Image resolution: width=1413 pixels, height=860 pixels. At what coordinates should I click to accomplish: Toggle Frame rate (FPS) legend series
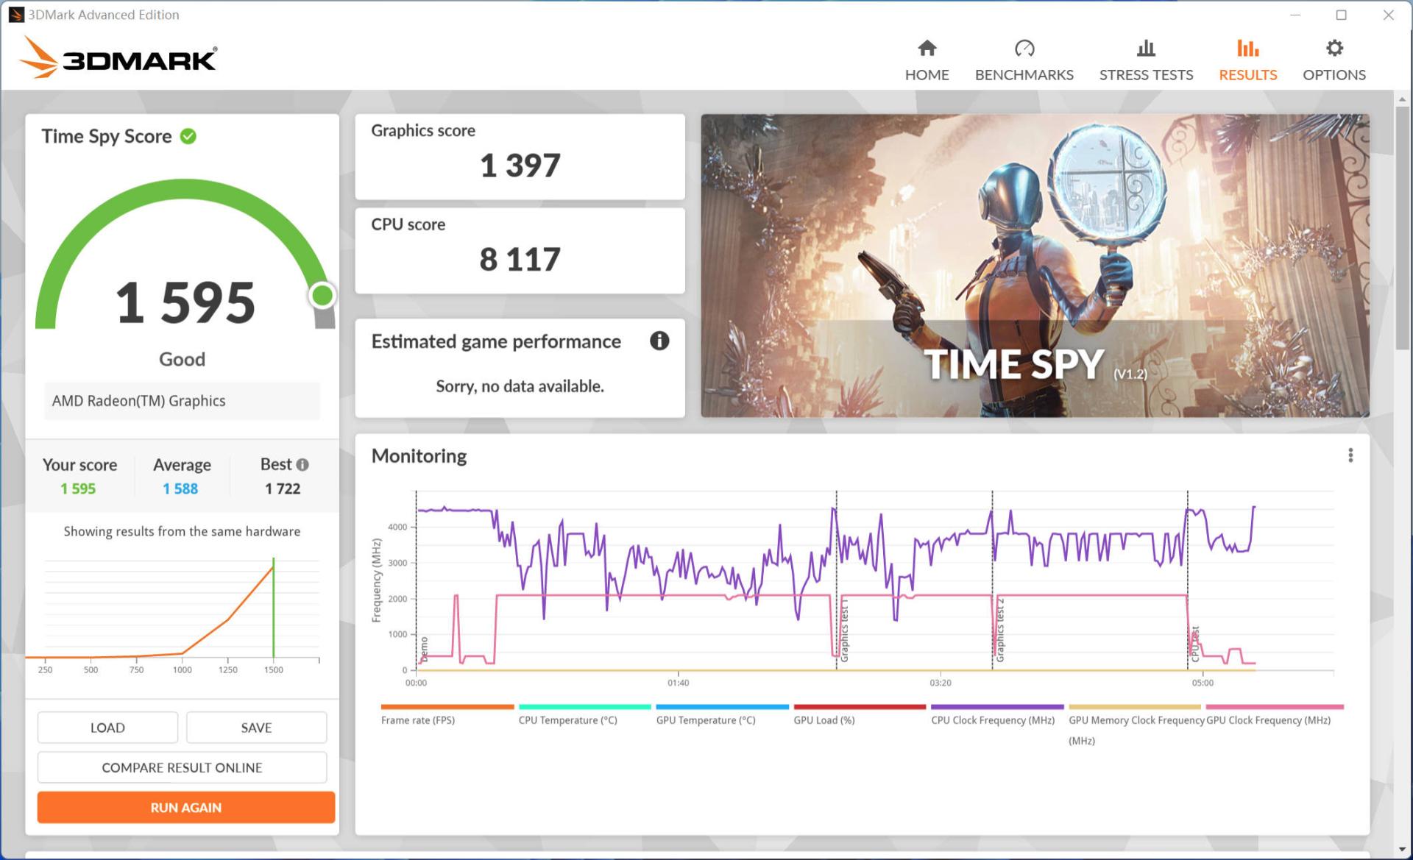418,719
